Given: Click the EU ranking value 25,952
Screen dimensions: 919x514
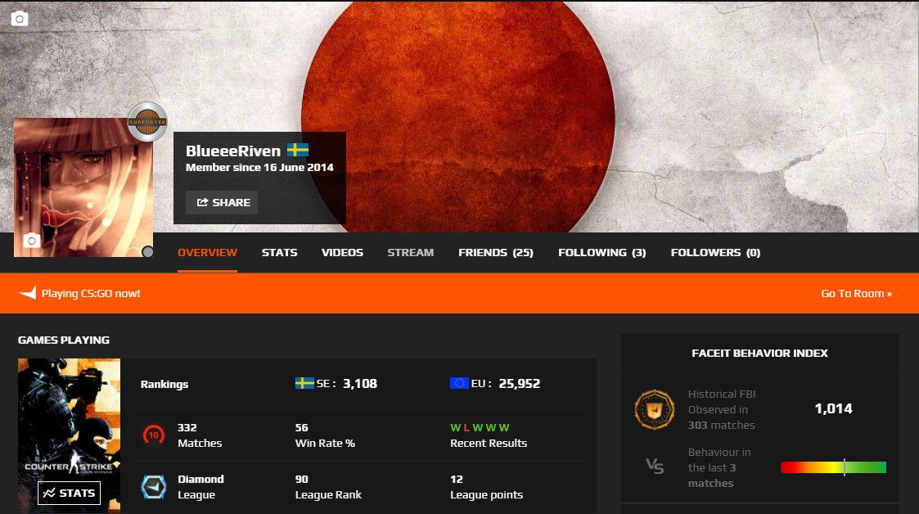Looking at the screenshot, I should point(520,383).
